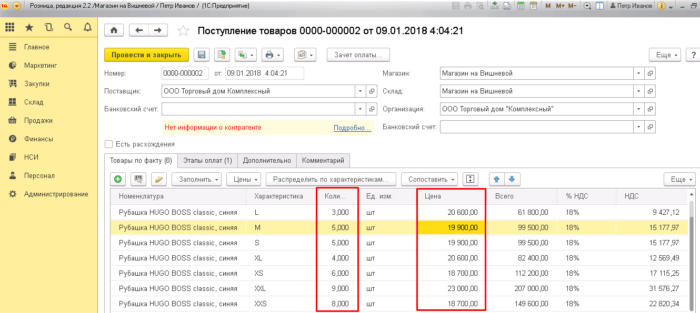
Task: Click the save document floppy disk icon
Action: point(202,55)
